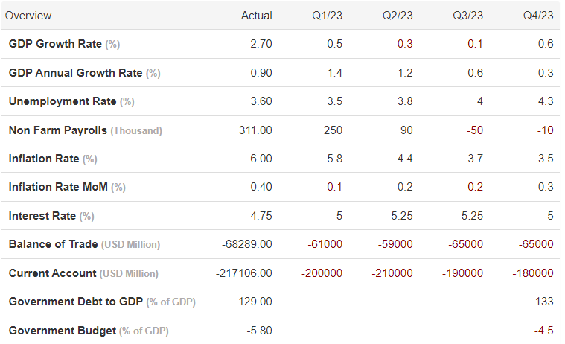Image resolution: width=565 pixels, height=344 pixels.
Task: Click the Q4/23 column header
Action: (538, 16)
